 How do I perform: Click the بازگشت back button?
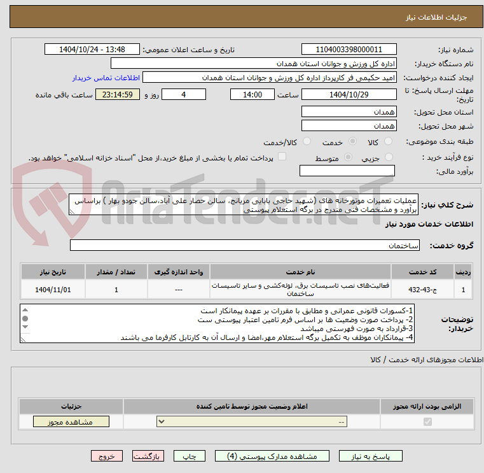pos(148,456)
